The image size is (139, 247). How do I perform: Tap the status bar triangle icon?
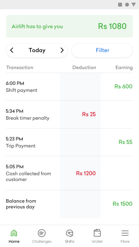[x=134, y=4]
